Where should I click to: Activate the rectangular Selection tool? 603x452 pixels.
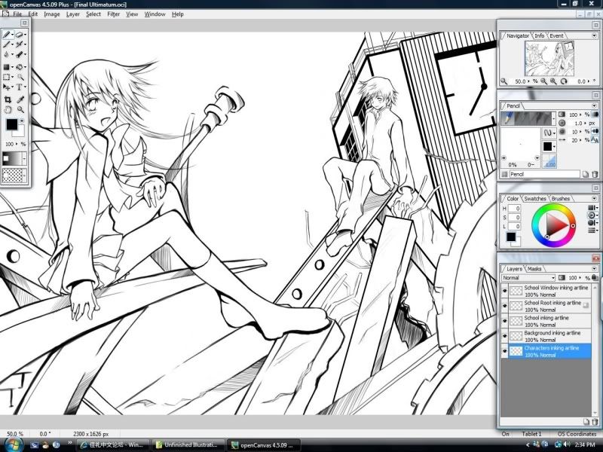(x=7, y=78)
